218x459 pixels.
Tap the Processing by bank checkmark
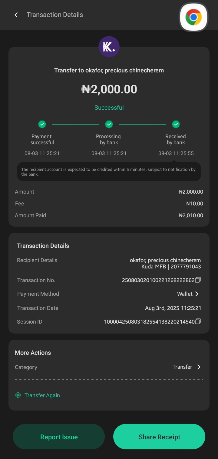[x=109, y=124]
